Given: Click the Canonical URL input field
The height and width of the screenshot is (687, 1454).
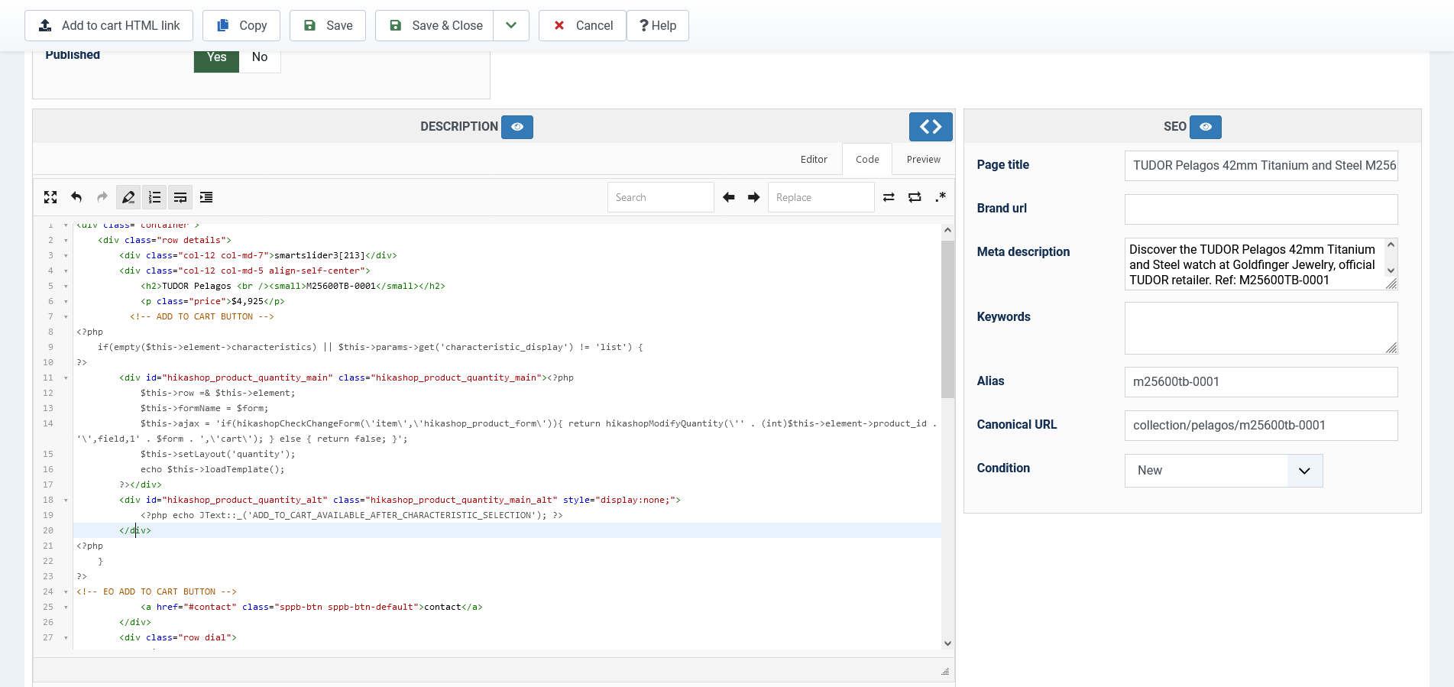Looking at the screenshot, I should pos(1261,426).
